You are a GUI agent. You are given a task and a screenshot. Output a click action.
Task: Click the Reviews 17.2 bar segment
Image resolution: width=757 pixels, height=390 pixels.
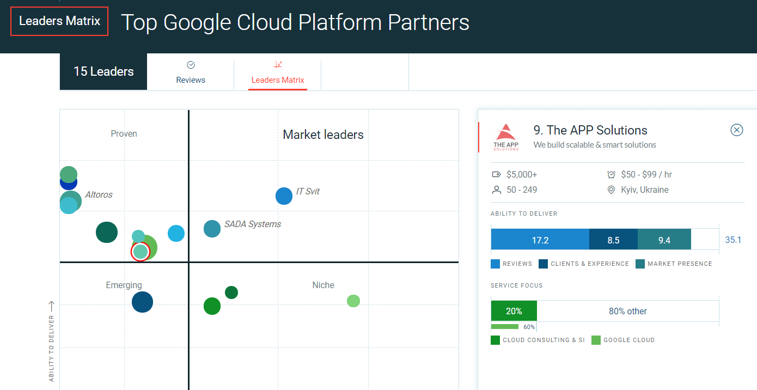(540, 240)
